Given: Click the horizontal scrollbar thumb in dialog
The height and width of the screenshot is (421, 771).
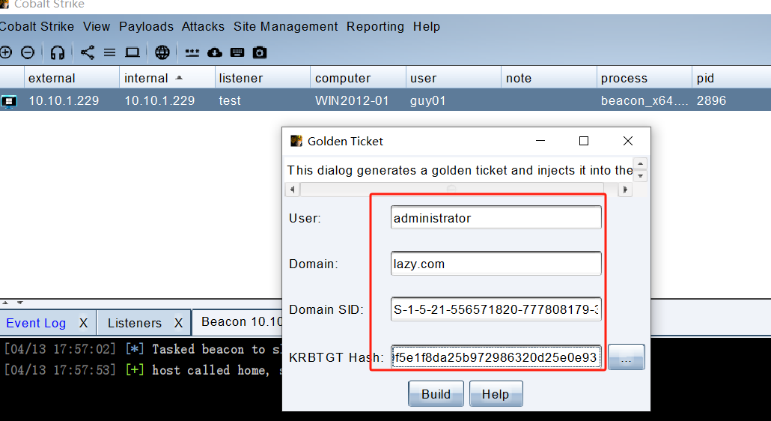Looking at the screenshot, I should [452, 190].
